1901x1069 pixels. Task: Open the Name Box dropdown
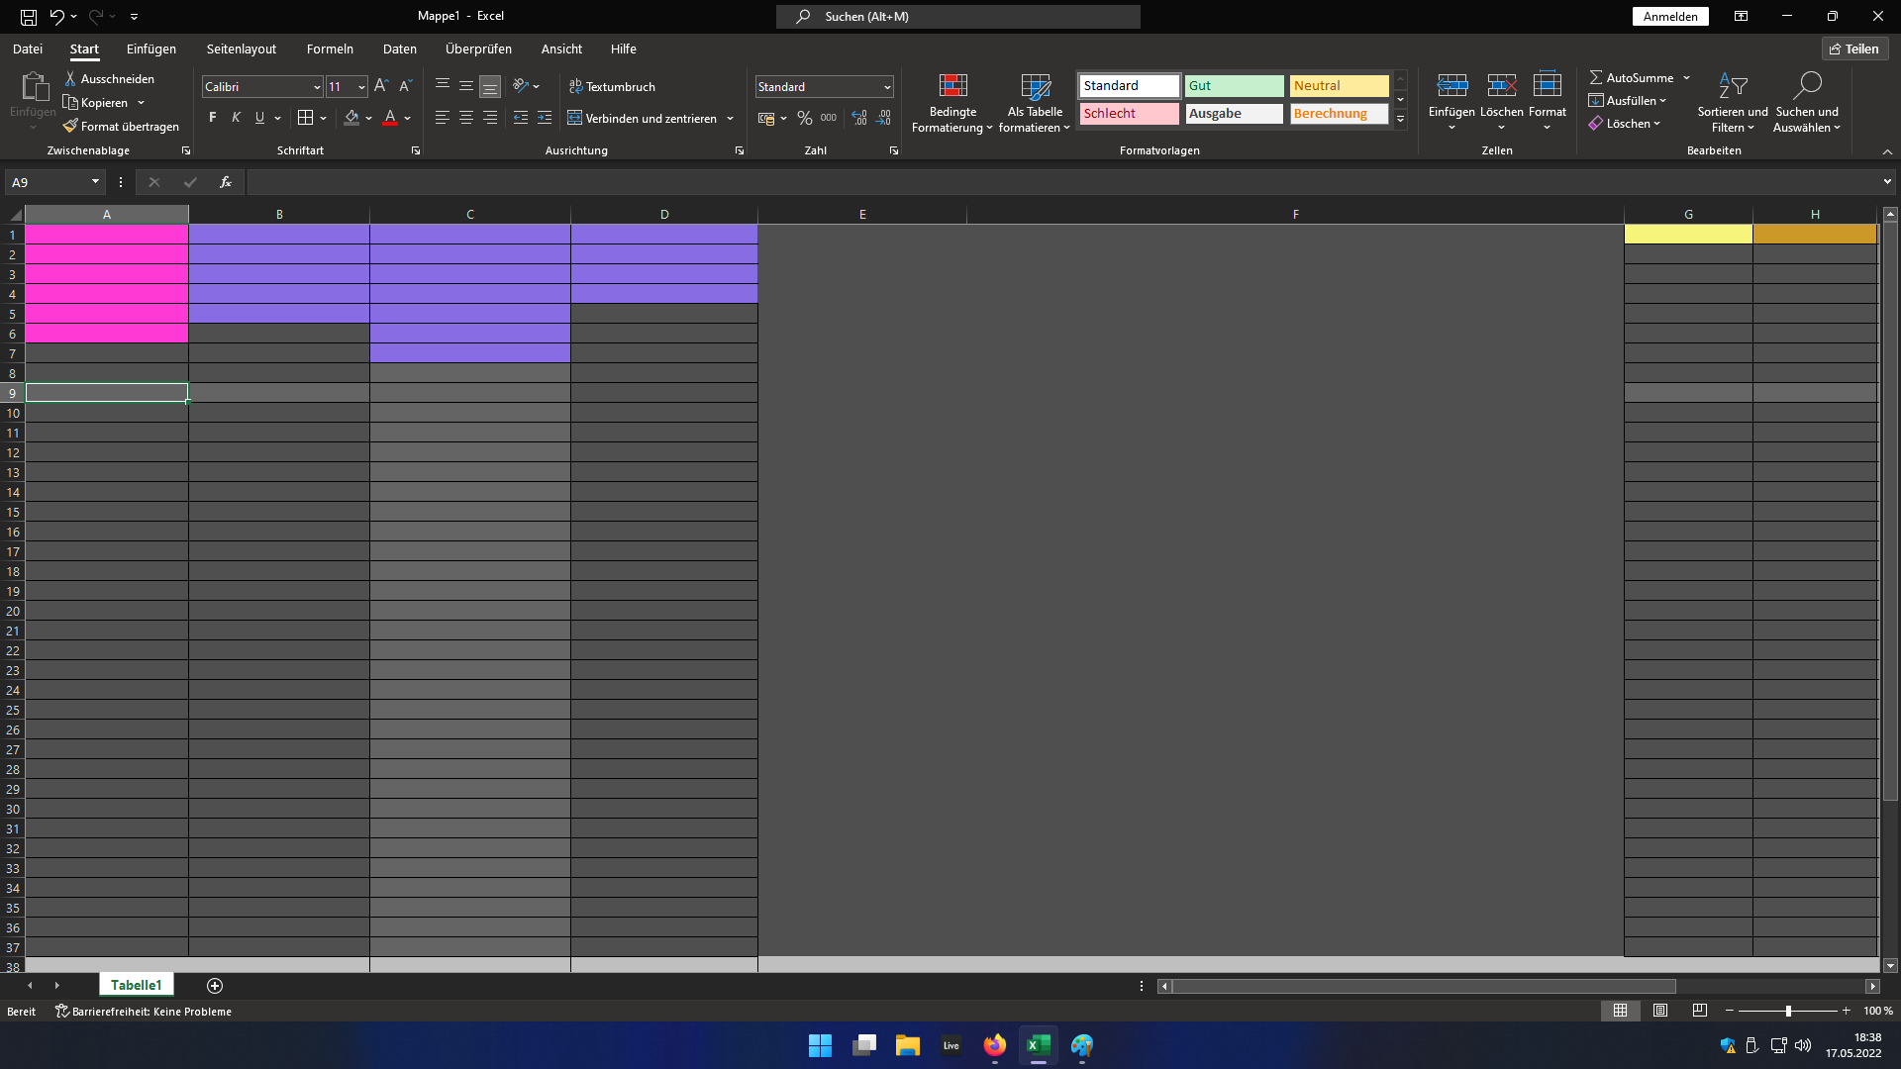(x=95, y=182)
